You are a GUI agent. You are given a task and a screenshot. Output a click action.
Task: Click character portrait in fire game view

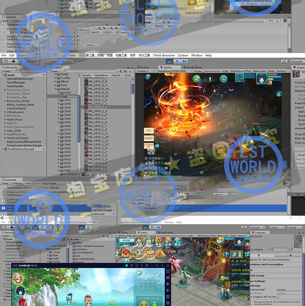(x=262, y=79)
